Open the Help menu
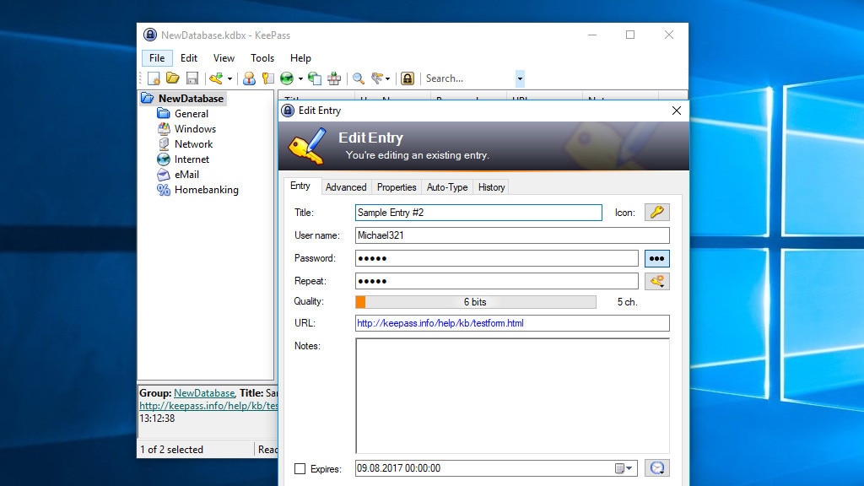Image resolution: width=864 pixels, height=486 pixels. click(301, 58)
